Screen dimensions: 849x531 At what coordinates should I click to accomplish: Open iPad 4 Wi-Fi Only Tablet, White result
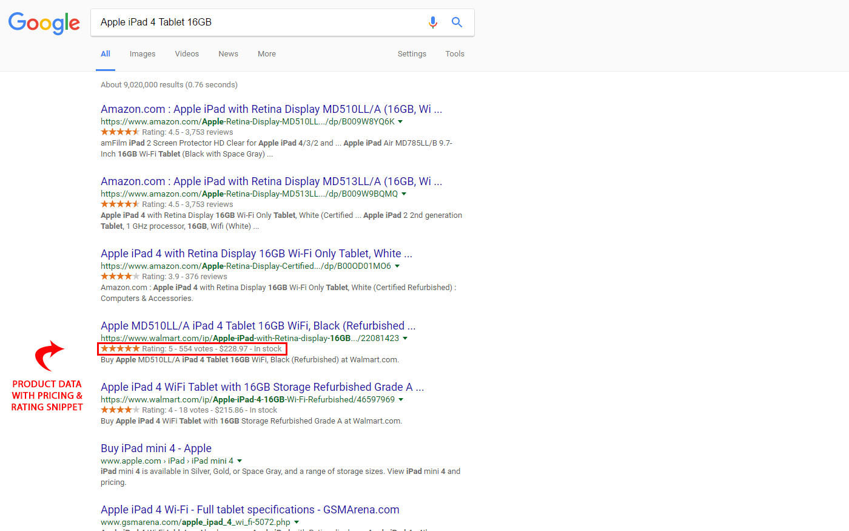257,254
